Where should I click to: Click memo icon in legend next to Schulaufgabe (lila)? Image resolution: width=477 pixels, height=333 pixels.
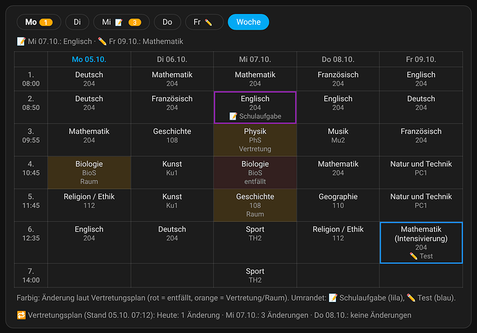[x=333, y=298]
